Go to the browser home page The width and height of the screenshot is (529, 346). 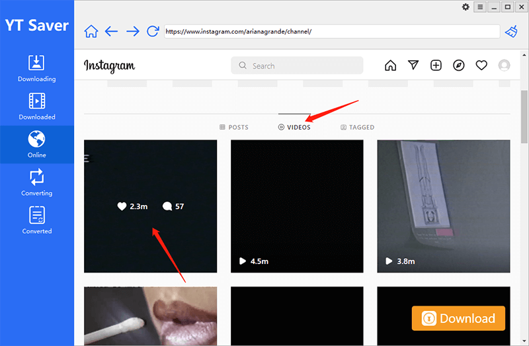coord(91,31)
